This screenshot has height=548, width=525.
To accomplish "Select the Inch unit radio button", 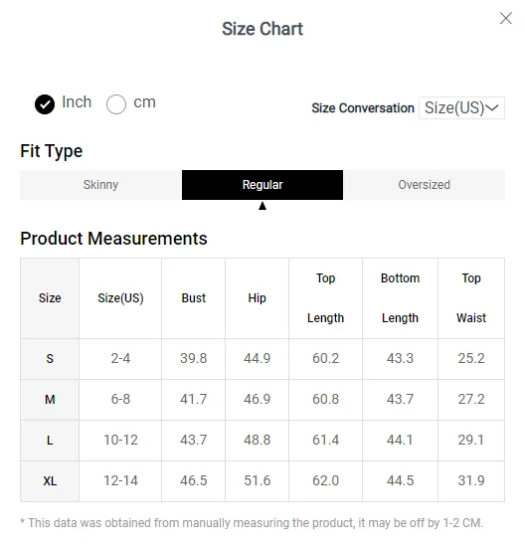I will tap(45, 104).
